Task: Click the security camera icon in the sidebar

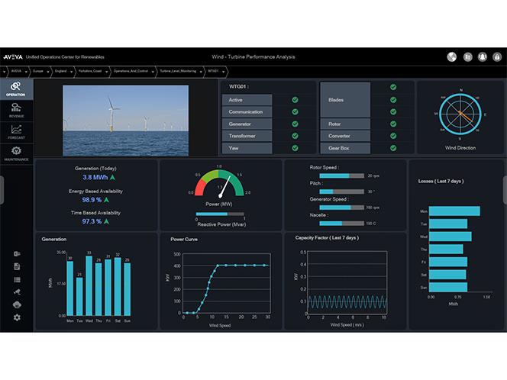Action: click(17, 291)
